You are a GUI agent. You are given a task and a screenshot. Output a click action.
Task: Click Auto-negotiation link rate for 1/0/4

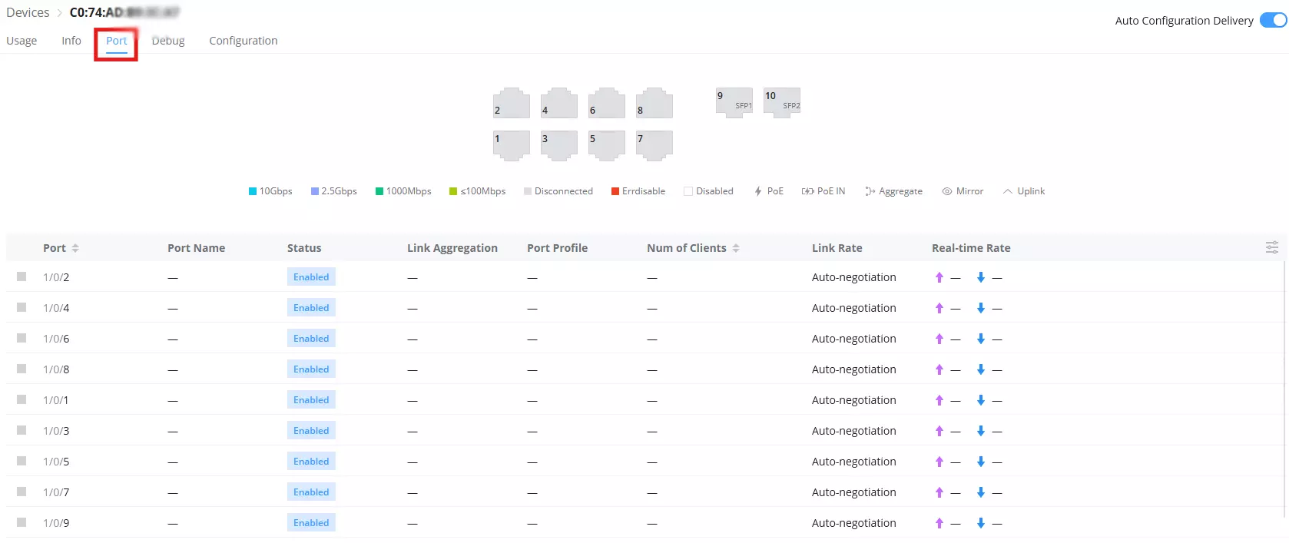click(854, 308)
